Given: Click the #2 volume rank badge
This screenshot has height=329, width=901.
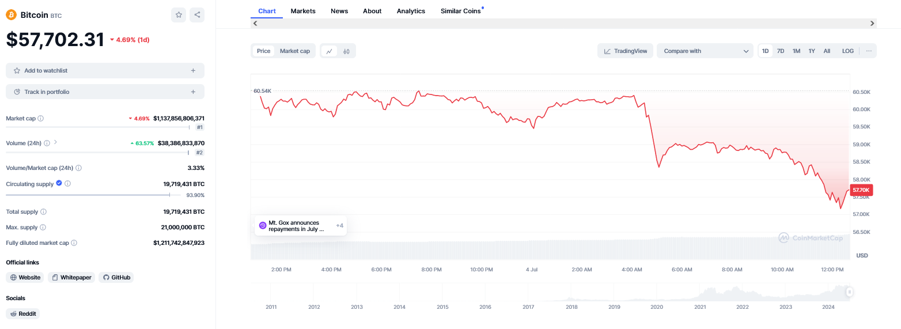Looking at the screenshot, I should tap(199, 153).
